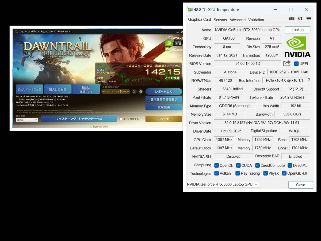The image size is (321, 241).
Task: Switch to the Graphics Card tab
Action: pyautogui.click(x=199, y=20)
